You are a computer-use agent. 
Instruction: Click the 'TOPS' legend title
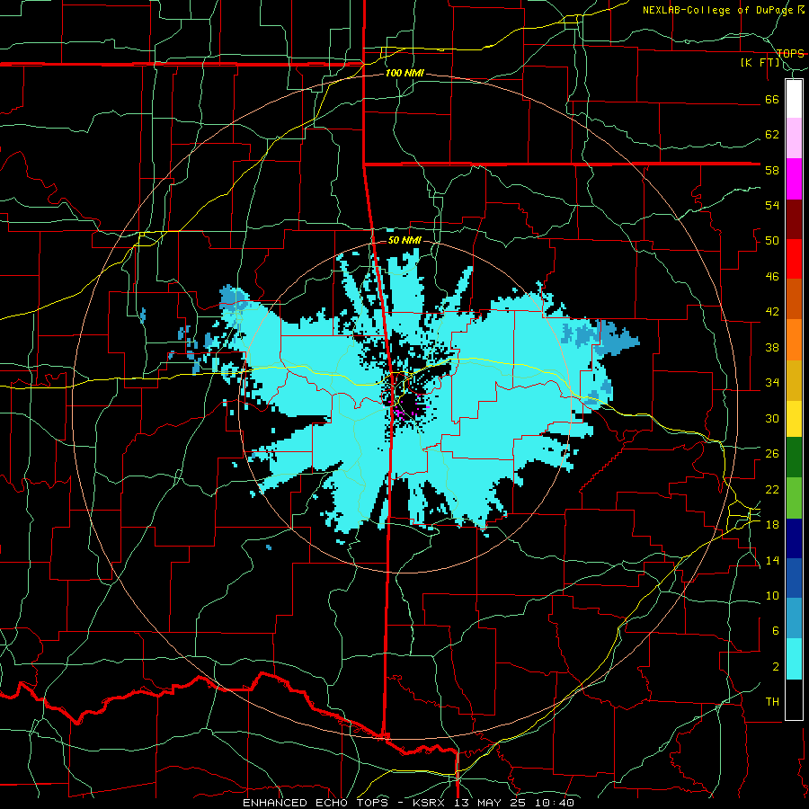pyautogui.click(x=790, y=53)
